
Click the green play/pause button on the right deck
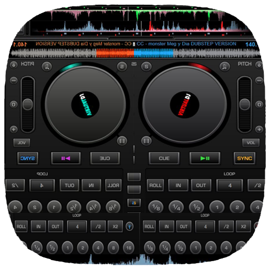tap(205, 158)
